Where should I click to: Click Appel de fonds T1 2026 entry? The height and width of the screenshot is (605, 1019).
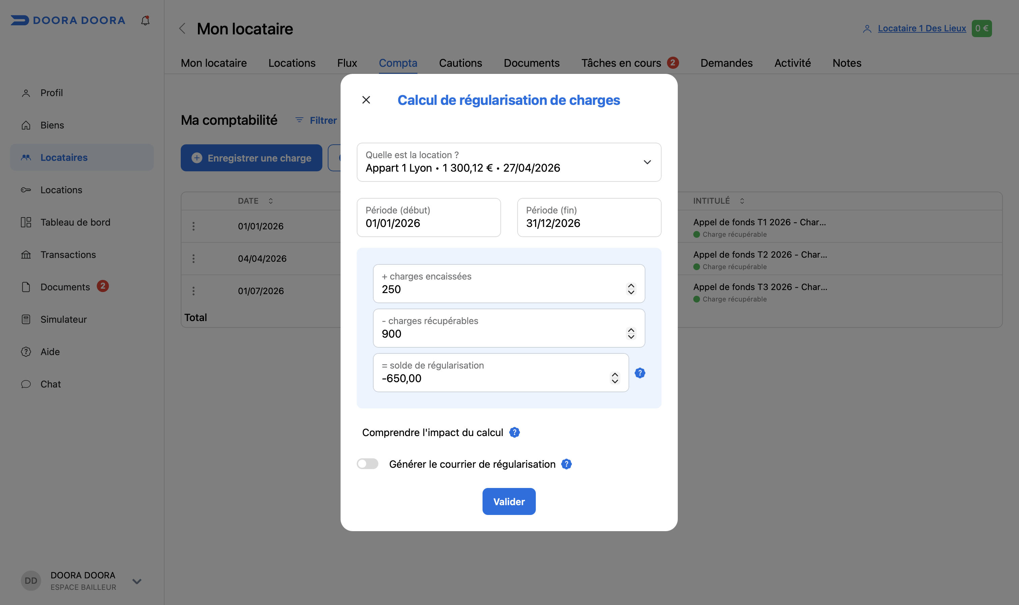tap(759, 222)
